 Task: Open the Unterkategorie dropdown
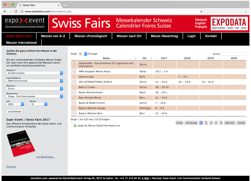[x=35, y=81]
